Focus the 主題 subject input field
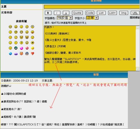This screenshot has width=140, height=129. point(92,7)
